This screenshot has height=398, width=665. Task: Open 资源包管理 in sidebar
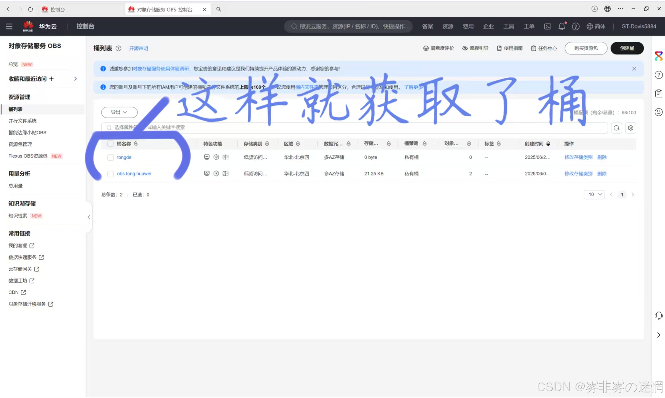click(20, 144)
